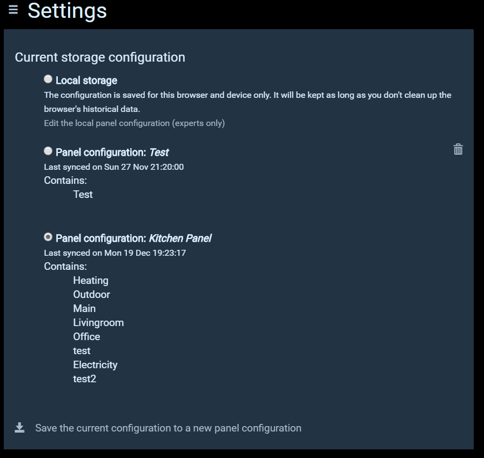Viewport: 484px width, 458px height.
Task: Click the Heating panel entry
Action: pyautogui.click(x=91, y=281)
